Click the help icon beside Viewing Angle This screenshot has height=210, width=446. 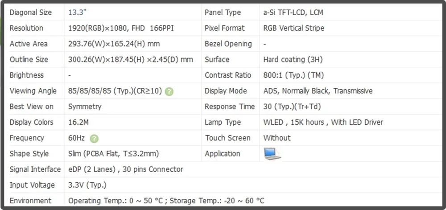point(169,91)
